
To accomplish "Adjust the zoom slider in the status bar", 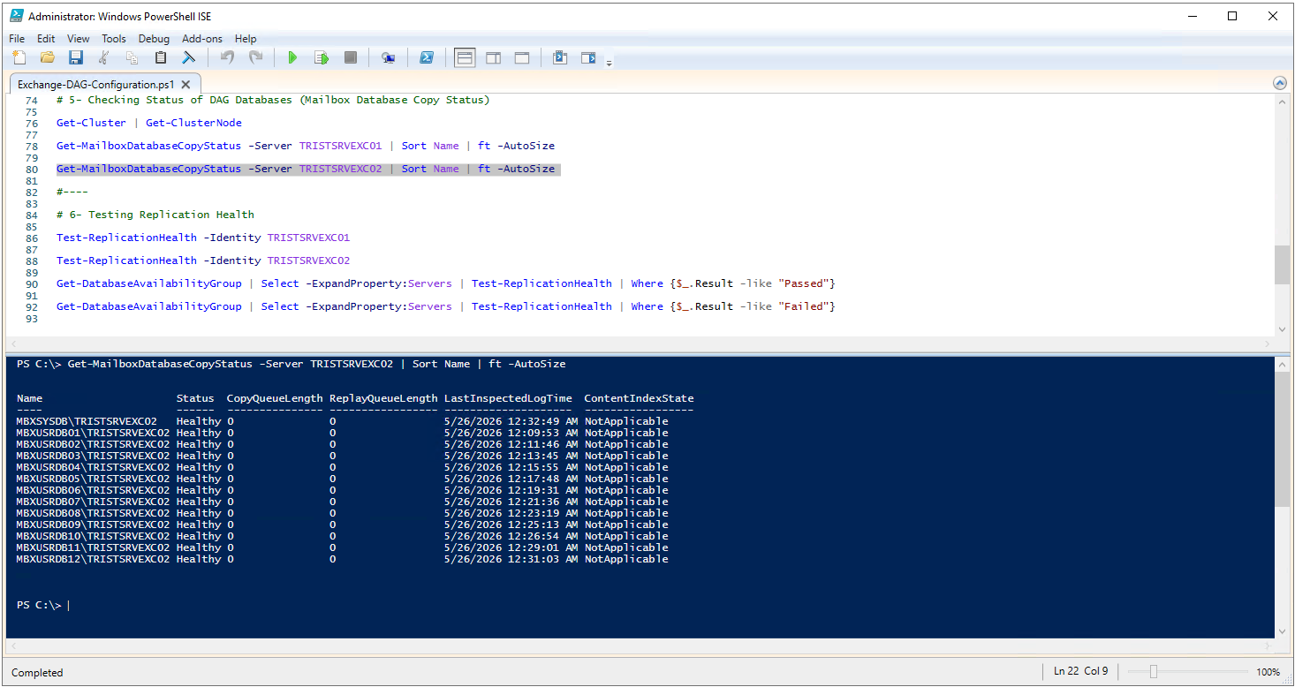I will 1153,672.
